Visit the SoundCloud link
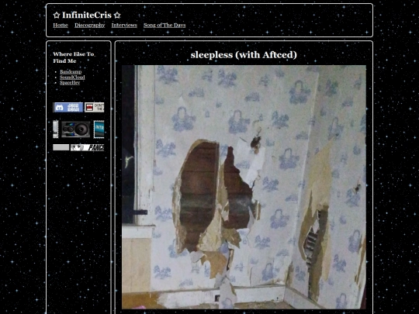This screenshot has width=419, height=314. pos(72,78)
